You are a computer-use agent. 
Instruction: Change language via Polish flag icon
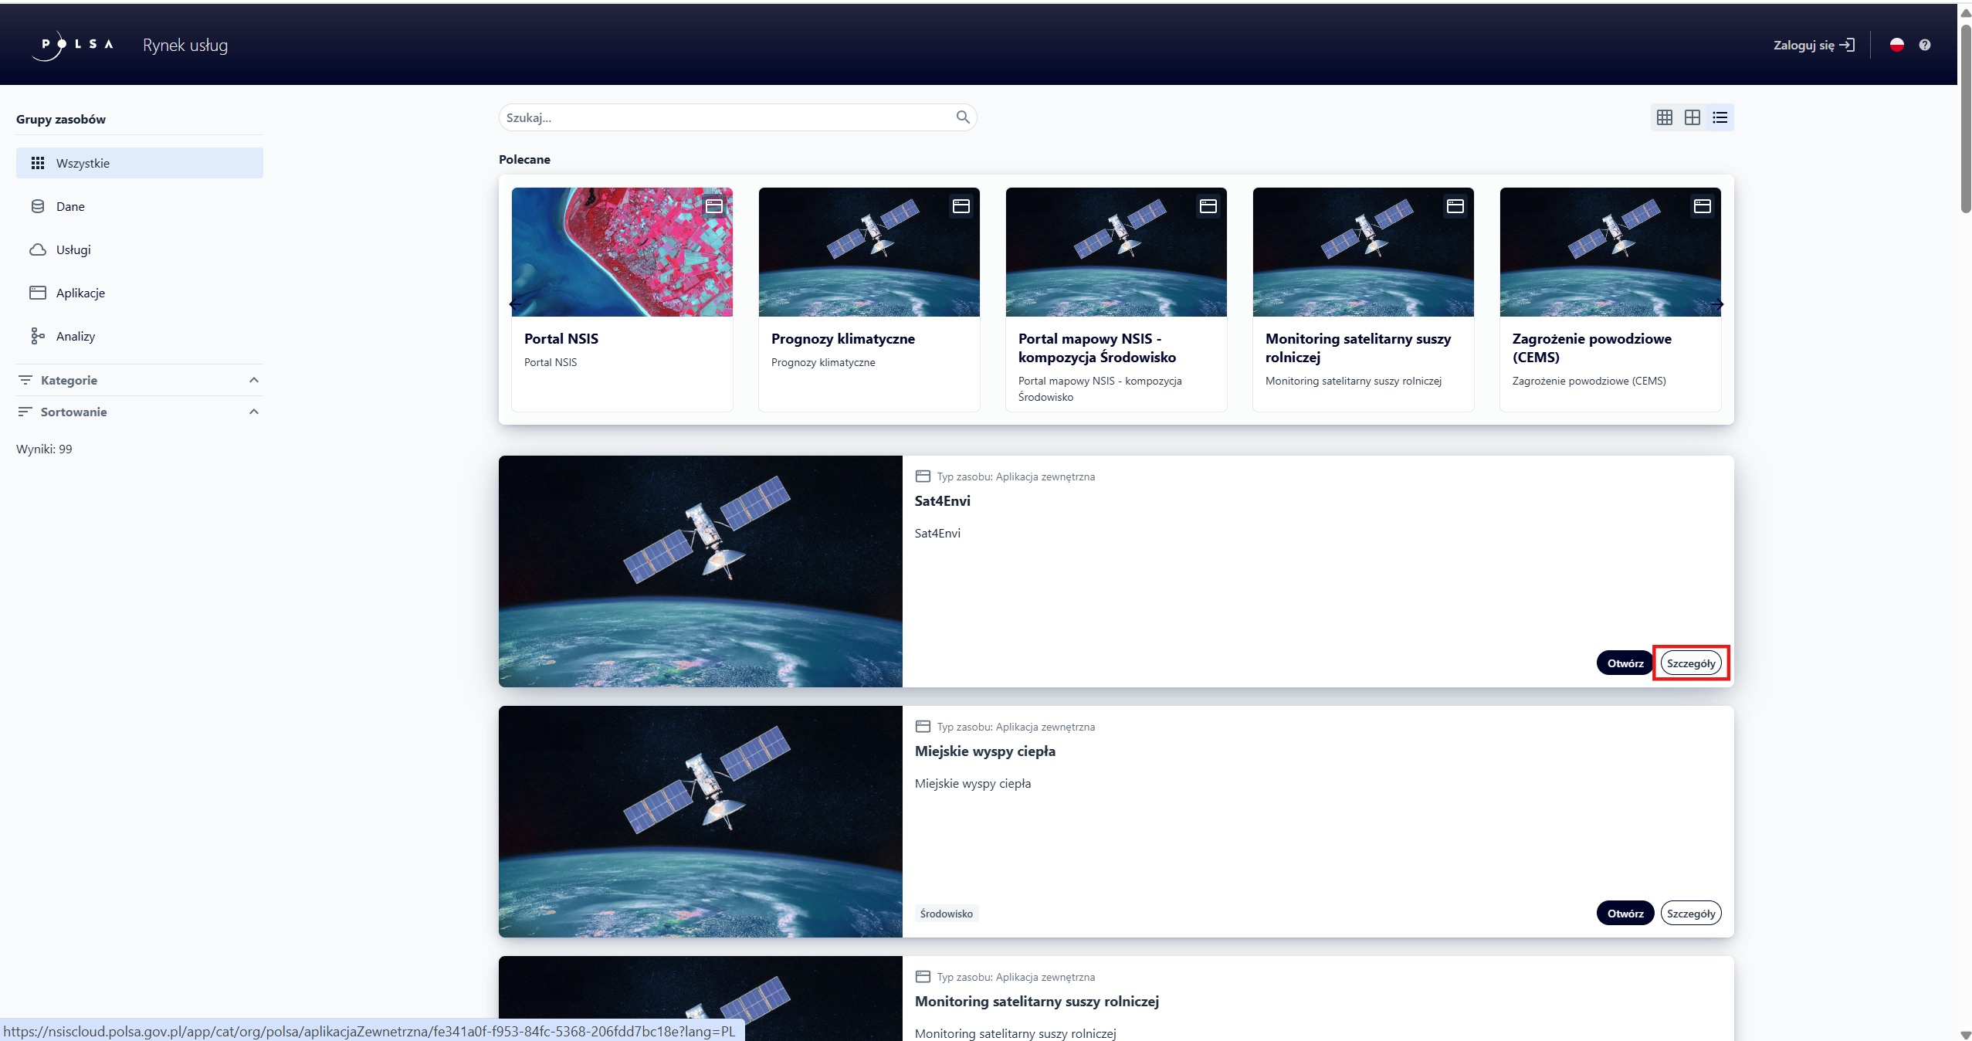coord(1896,45)
